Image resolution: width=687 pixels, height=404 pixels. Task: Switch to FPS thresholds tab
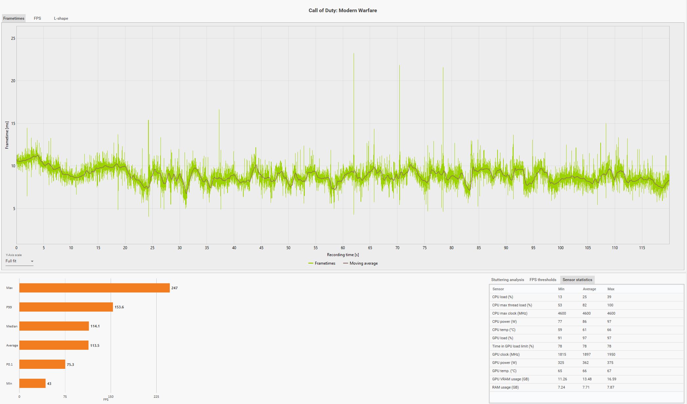point(543,280)
